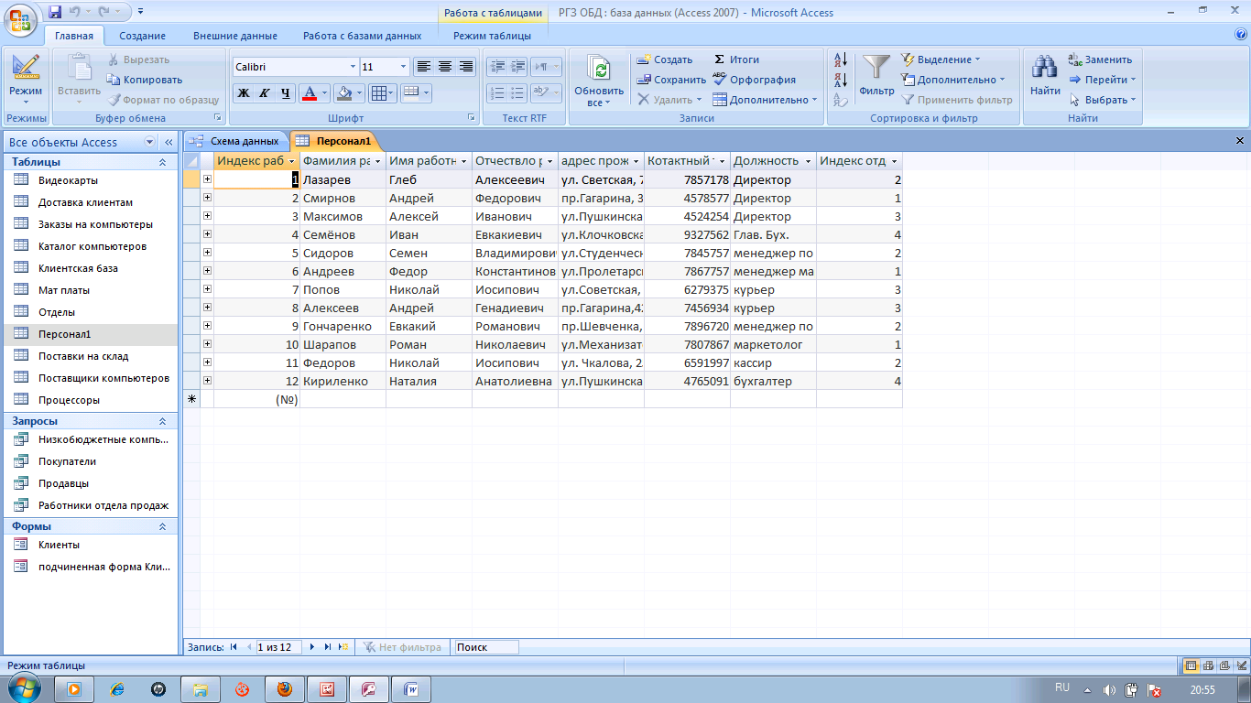Click Найти binoculars icon
Image resolution: width=1251 pixels, height=703 pixels.
(x=1045, y=68)
